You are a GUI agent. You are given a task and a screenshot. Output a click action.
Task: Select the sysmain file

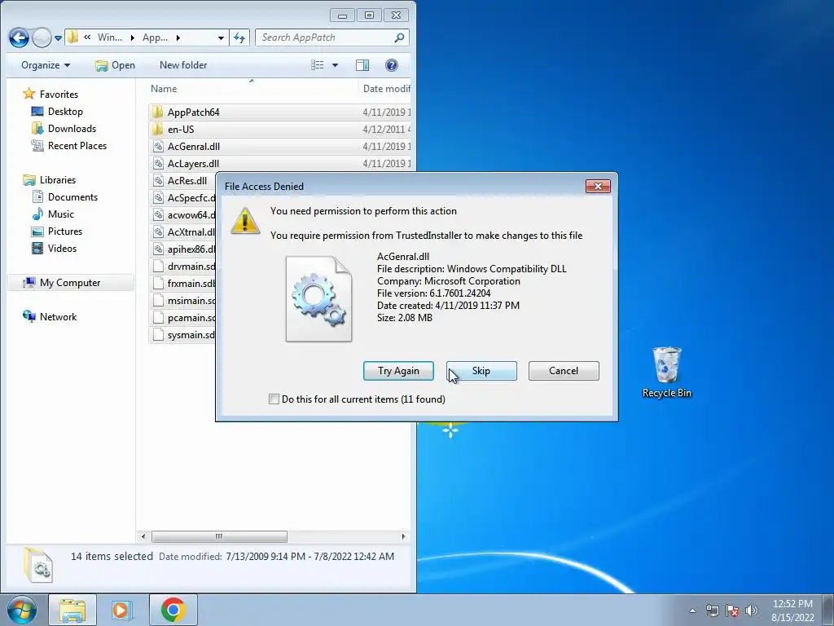(x=183, y=334)
